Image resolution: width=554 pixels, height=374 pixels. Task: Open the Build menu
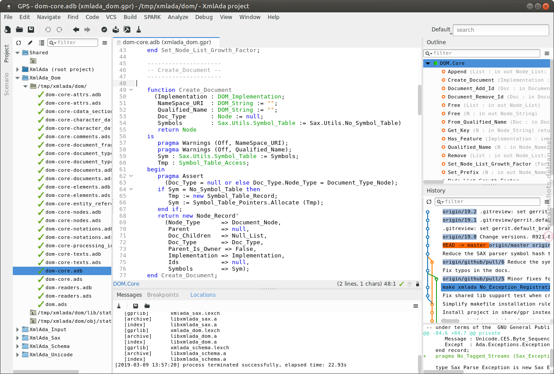(130, 17)
